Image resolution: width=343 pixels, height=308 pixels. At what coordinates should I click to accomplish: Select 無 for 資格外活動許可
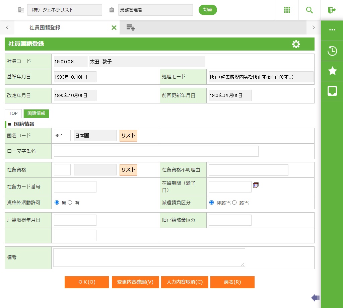(57, 203)
